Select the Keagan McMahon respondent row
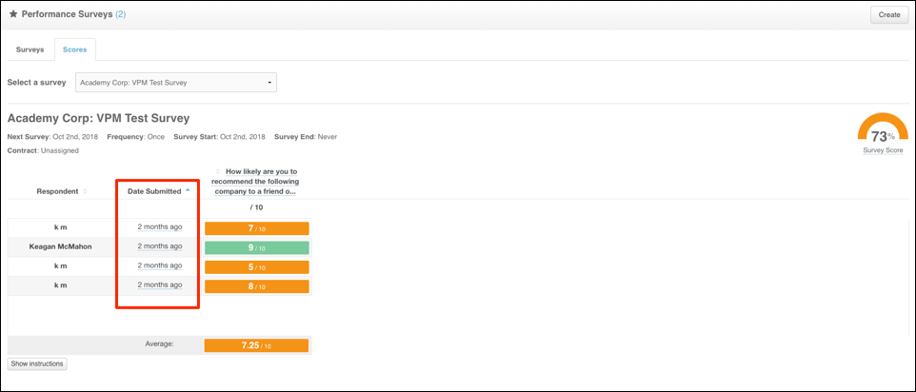The width and height of the screenshot is (916, 392). [x=61, y=247]
